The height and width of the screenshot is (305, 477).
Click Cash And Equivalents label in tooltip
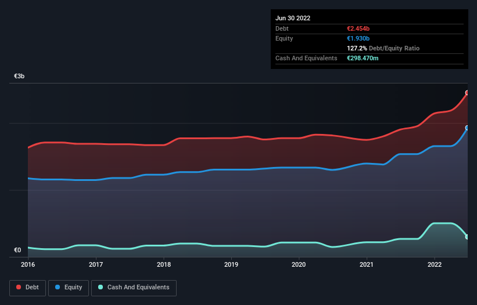(306, 58)
